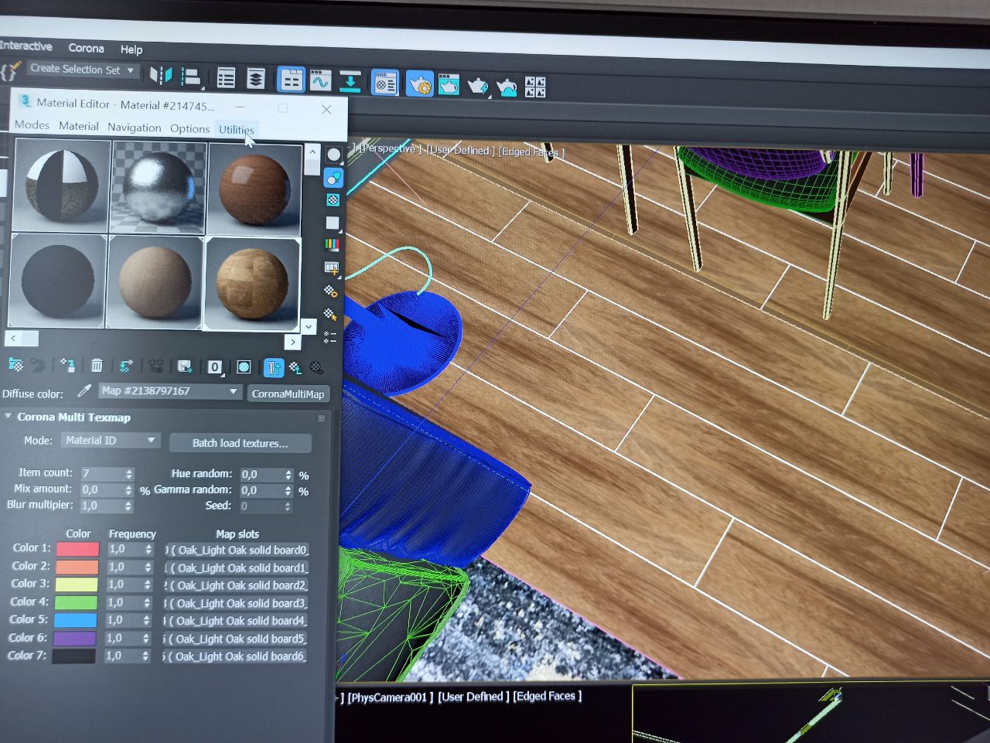Open Rendered Frame Window icon

coord(449,84)
